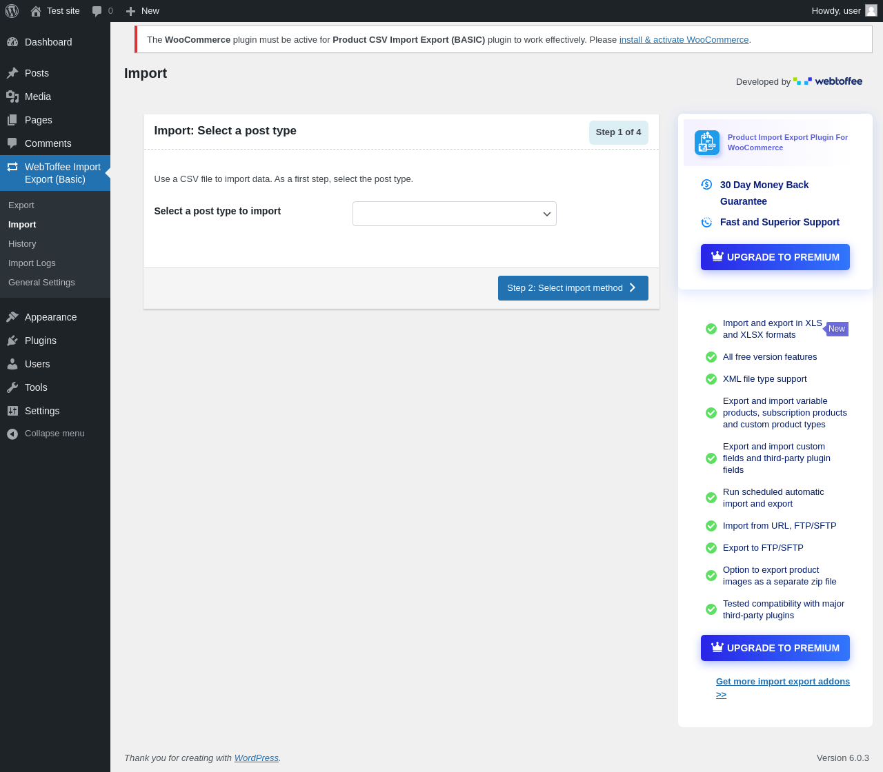Click New in the admin bar
This screenshot has height=772, width=883.
click(x=150, y=11)
